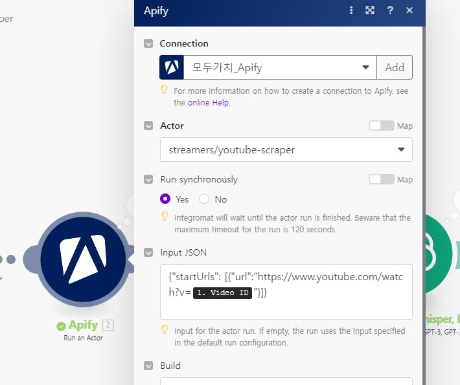Viewport: 460px width, 385px height.
Task: Open the Apify panel three-dot options menu
Action: 351,10
